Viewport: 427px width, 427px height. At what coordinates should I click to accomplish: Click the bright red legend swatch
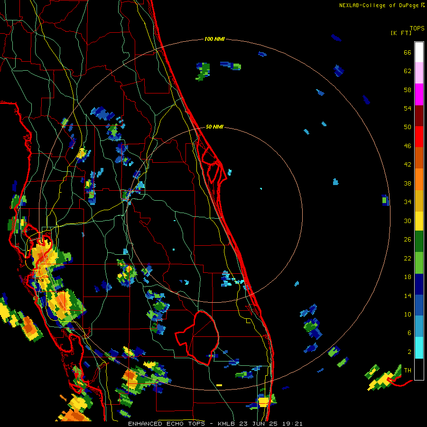click(419, 137)
